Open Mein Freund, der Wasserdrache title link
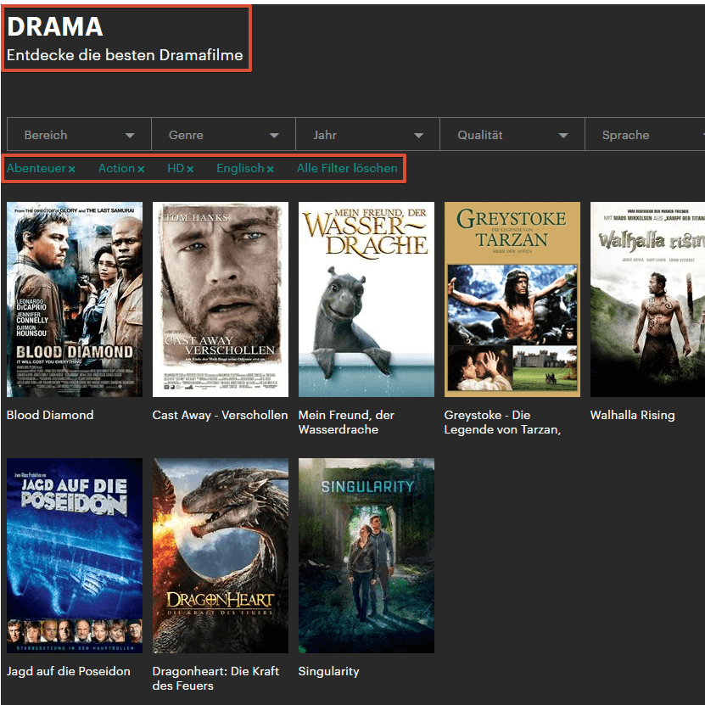 click(346, 422)
